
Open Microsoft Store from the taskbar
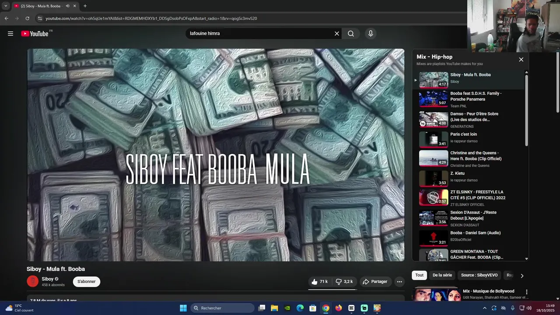pyautogui.click(x=313, y=308)
